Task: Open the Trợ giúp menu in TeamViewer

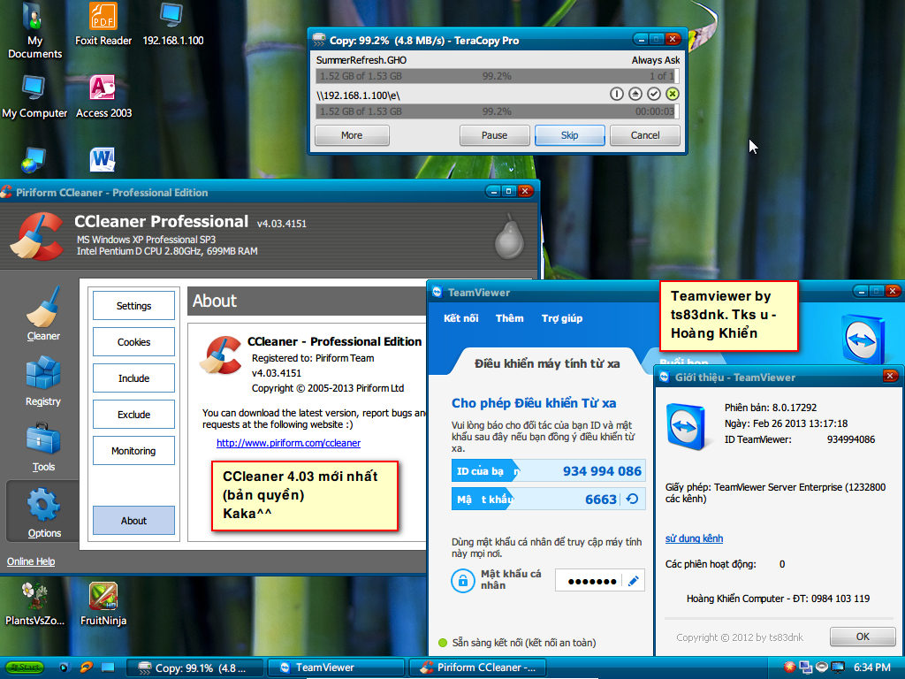Action: (561, 318)
